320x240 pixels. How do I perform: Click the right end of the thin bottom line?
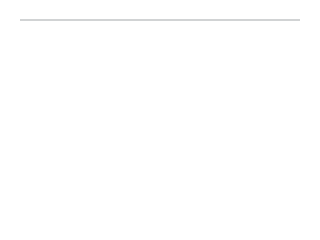(x=290, y=220)
